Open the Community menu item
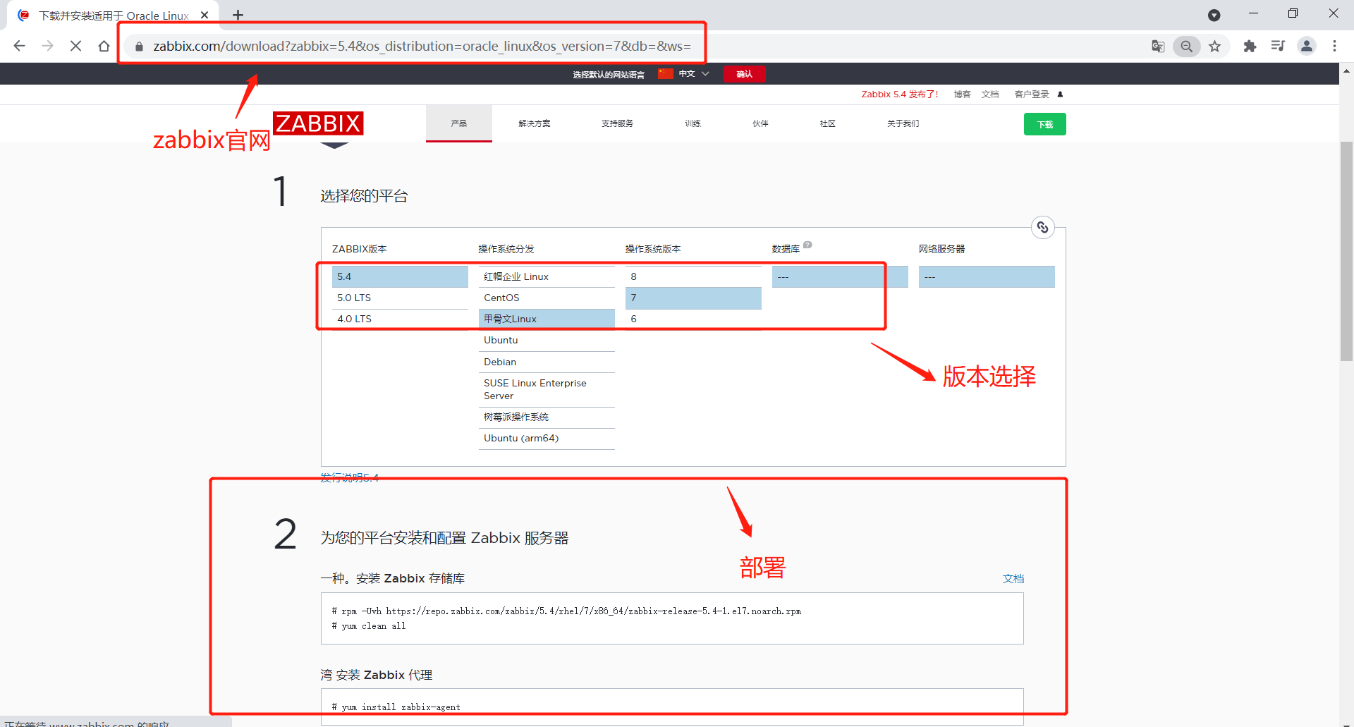Image resolution: width=1354 pixels, height=727 pixels. point(828,123)
